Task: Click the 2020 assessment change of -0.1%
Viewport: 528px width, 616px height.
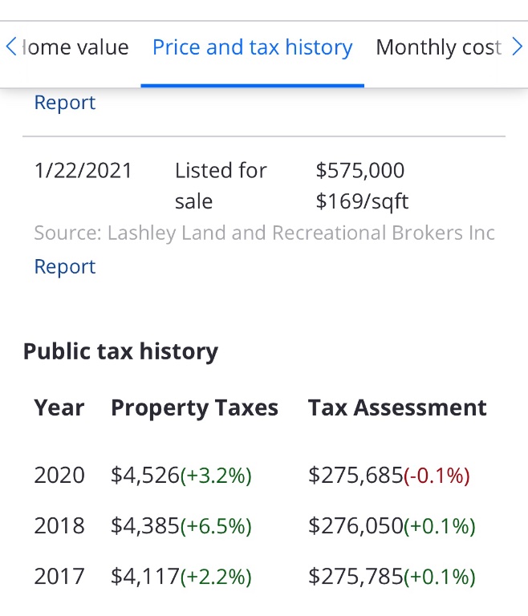Action: pos(437,476)
